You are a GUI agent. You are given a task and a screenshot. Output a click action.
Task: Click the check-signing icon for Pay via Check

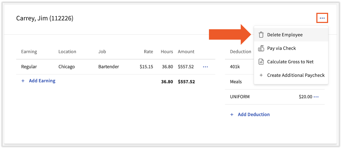(261, 48)
